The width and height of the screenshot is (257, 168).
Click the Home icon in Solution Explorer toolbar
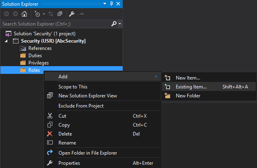pyautogui.click(x=24, y=14)
